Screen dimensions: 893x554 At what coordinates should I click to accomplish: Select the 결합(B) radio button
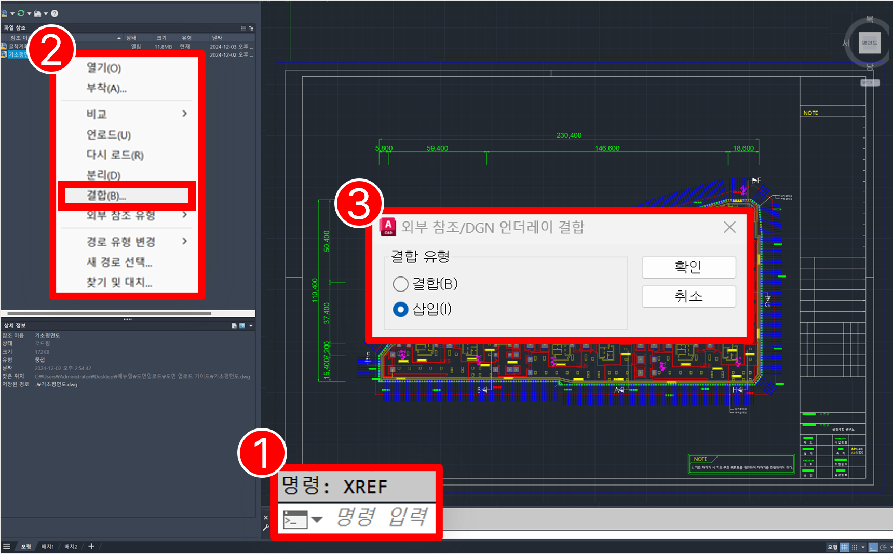pyautogui.click(x=400, y=284)
